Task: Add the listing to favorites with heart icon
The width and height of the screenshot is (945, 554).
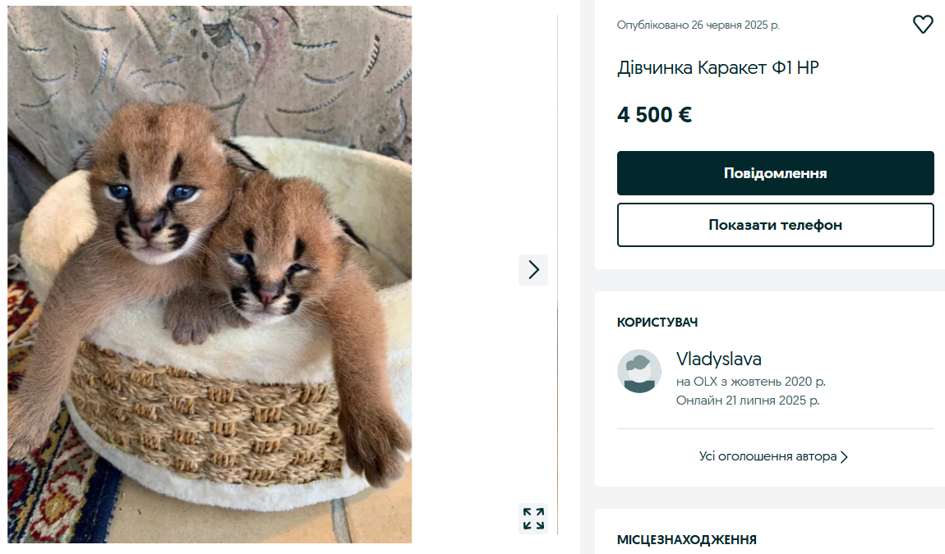Action: click(x=924, y=24)
